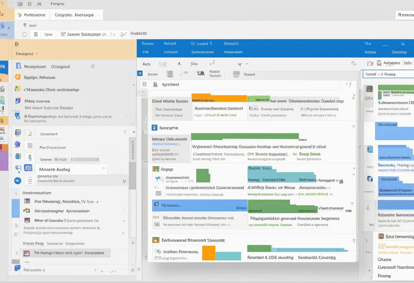Open the Vue item in the blue ribbon menu

[x=146, y=52]
